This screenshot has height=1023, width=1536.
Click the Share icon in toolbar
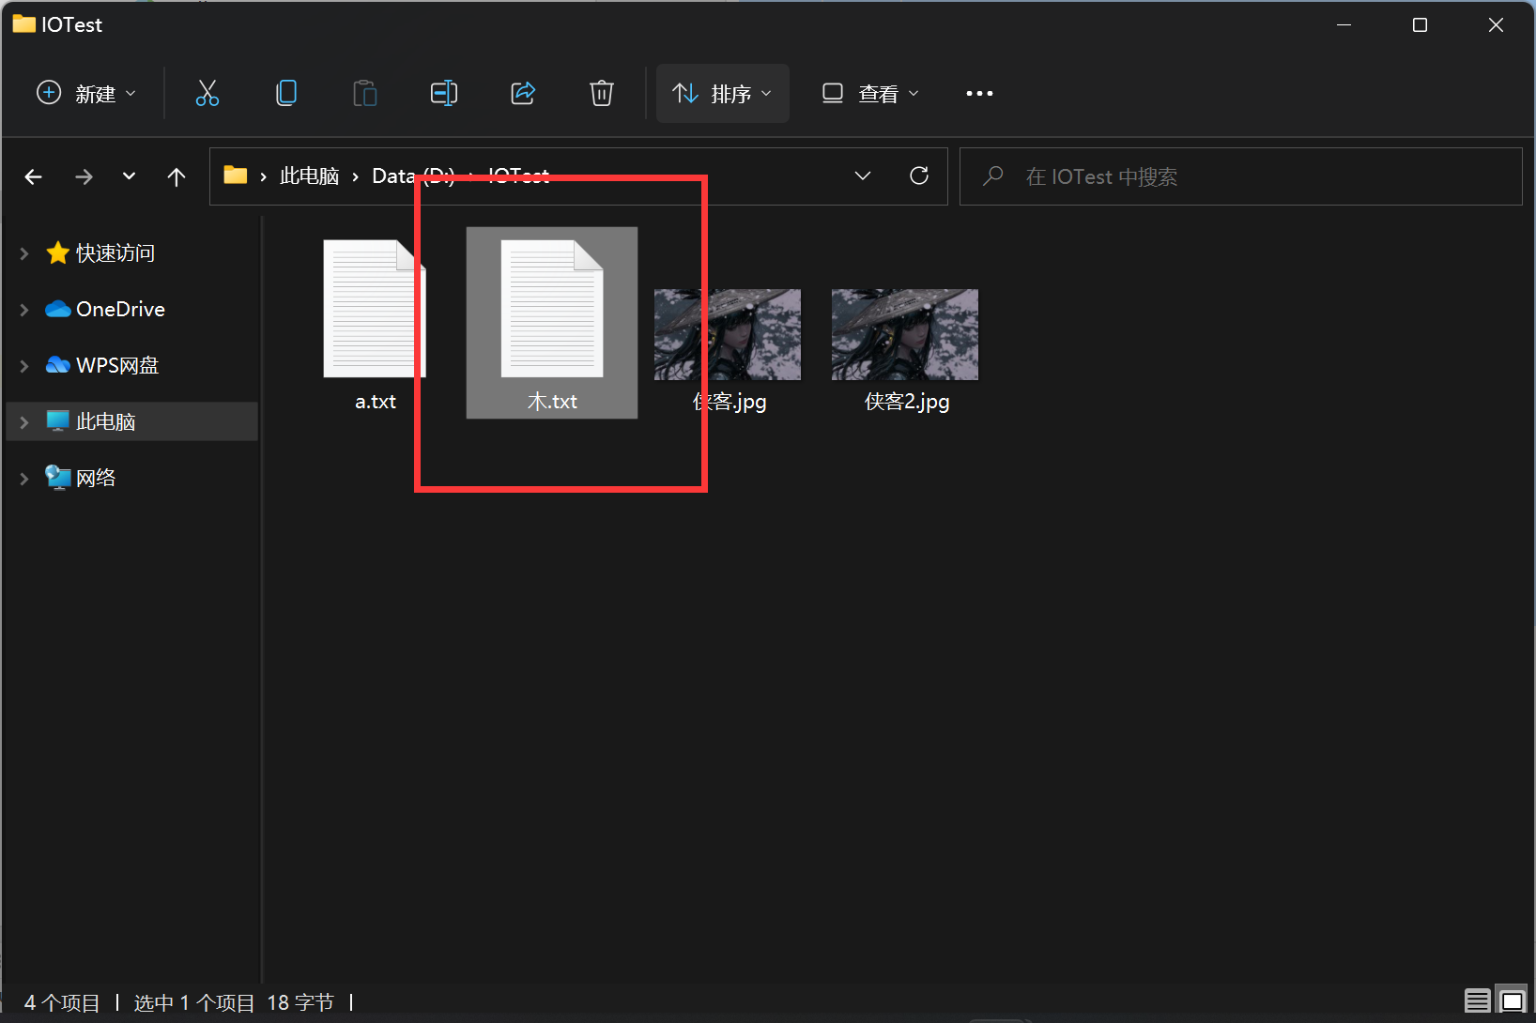click(523, 93)
